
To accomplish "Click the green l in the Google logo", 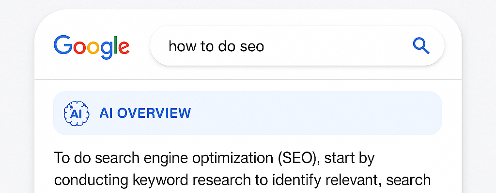I will click(x=116, y=44).
